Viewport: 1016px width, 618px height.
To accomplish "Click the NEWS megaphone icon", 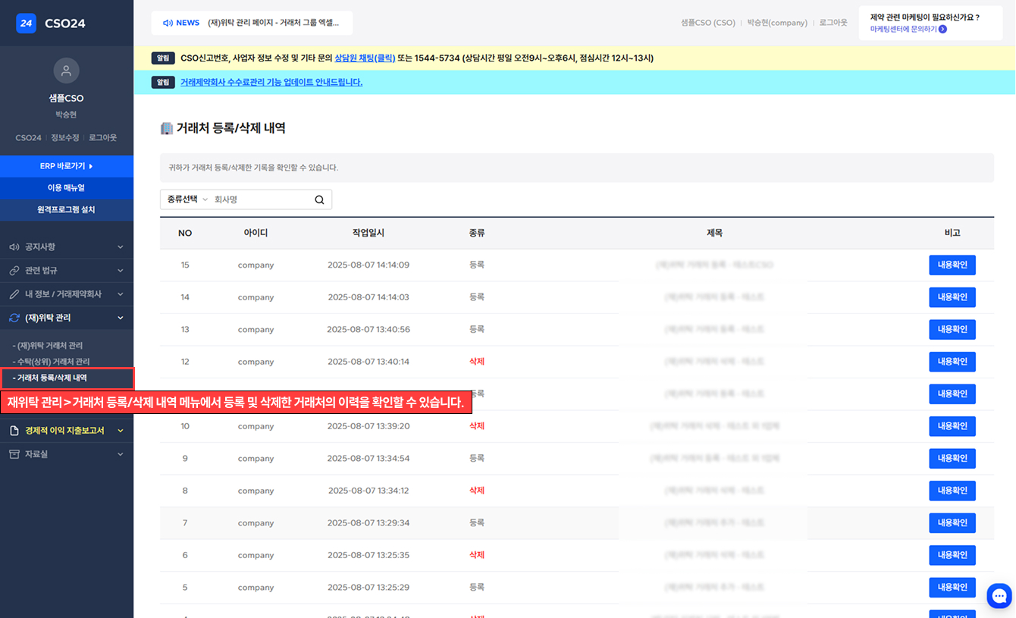I will (x=168, y=23).
